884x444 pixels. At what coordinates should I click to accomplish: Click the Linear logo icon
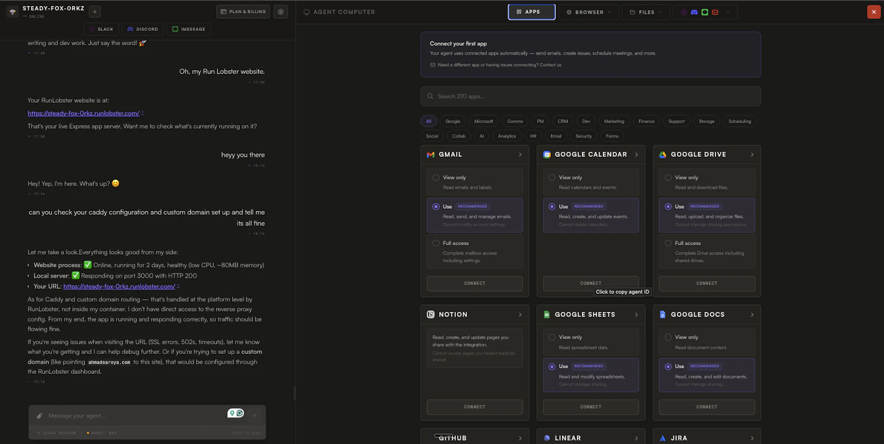click(547, 438)
